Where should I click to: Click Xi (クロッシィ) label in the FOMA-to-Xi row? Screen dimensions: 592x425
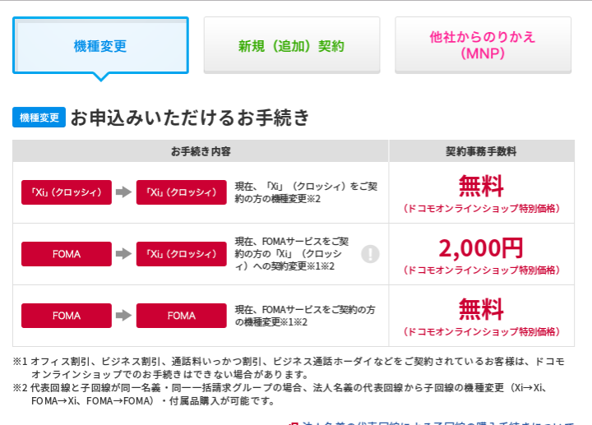coord(181,254)
